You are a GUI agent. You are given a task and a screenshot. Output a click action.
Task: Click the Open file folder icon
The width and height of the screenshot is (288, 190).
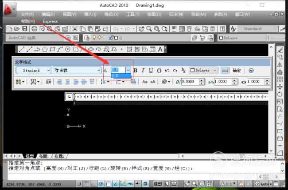tap(17, 29)
